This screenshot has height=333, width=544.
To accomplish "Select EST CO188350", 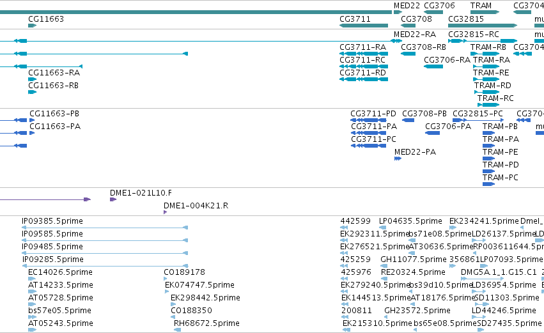I will click(x=191, y=311).
